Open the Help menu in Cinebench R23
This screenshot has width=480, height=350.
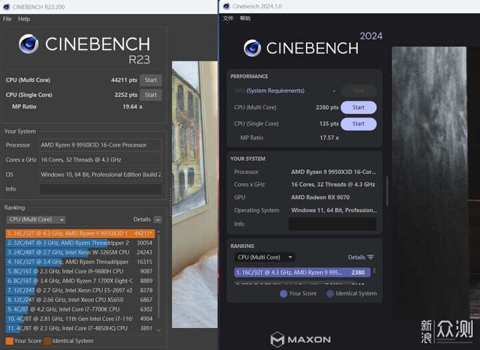[x=24, y=19]
